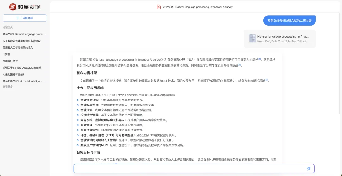Start a new conversation with 开启新对话
Screen dimensions: 342x176
point(25,18)
